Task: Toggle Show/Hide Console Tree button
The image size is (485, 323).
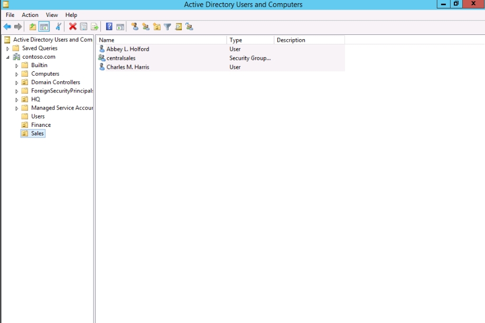Action: [x=44, y=27]
